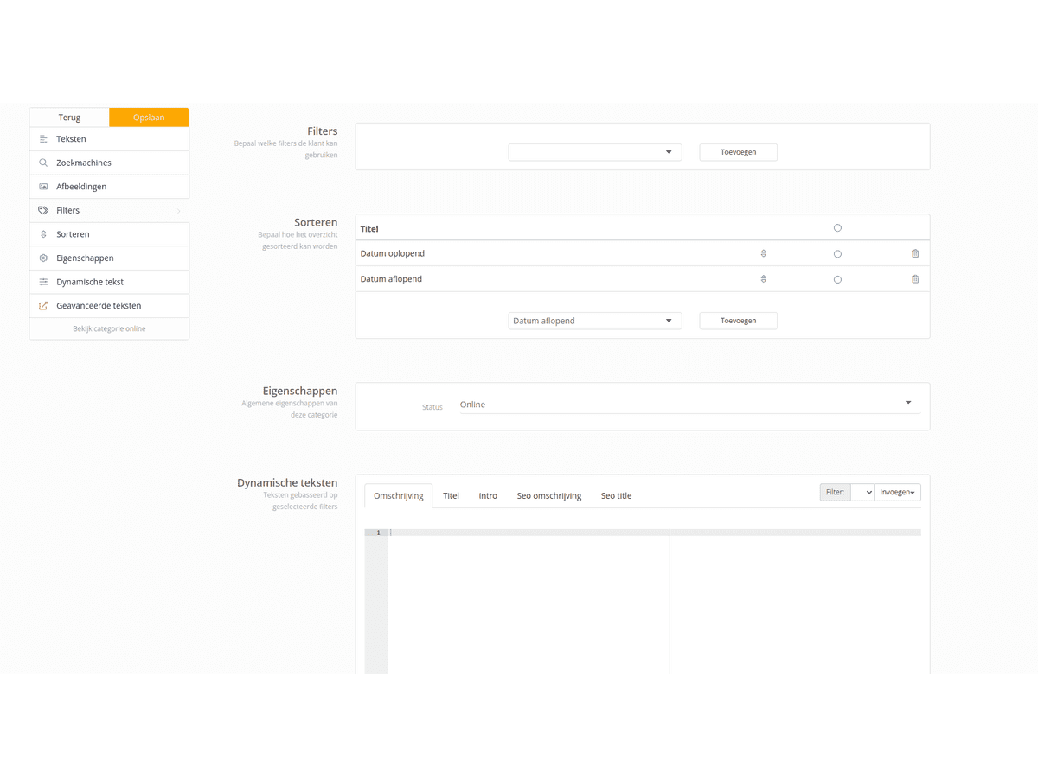
Task: Click the Filters tag icon in sidebar
Action: [43, 210]
